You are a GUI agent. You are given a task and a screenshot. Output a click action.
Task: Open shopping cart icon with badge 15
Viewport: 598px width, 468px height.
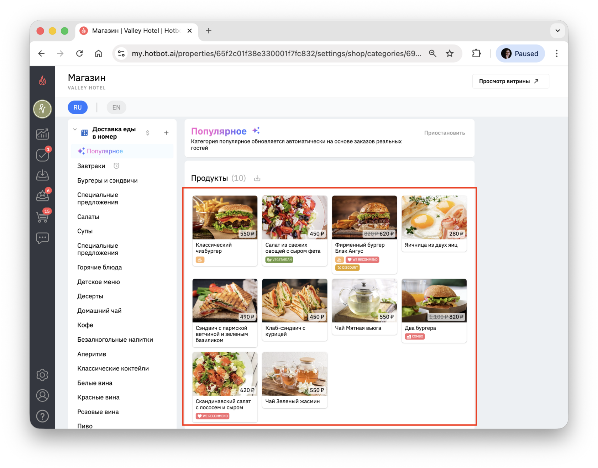point(42,216)
